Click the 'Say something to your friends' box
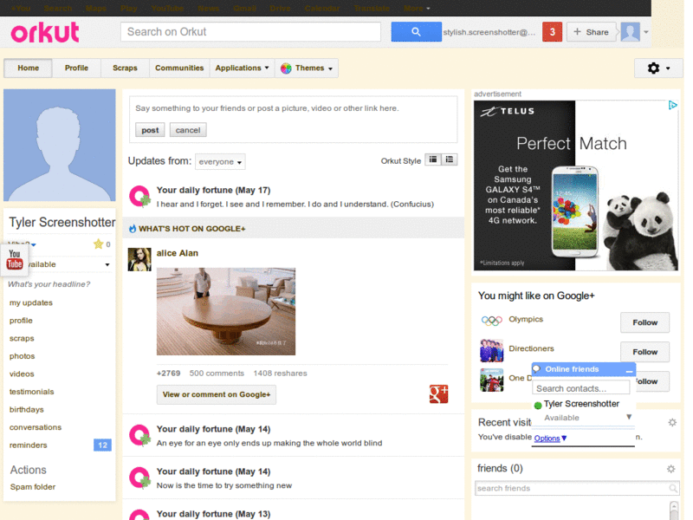693x520 pixels. tap(293, 108)
